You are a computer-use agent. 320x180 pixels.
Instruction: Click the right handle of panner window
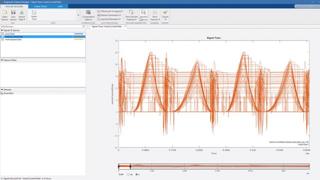(x=130, y=166)
